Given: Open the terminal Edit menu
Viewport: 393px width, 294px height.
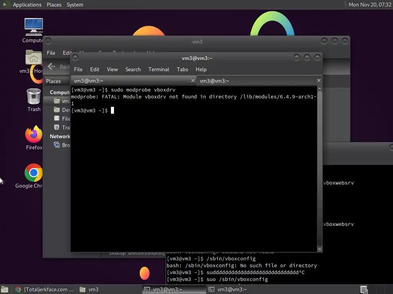Looking at the screenshot, I should pyautogui.click(x=94, y=70).
